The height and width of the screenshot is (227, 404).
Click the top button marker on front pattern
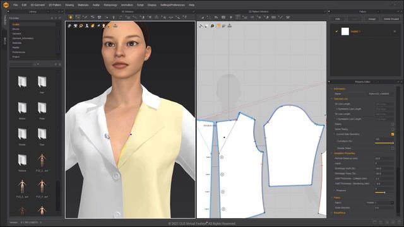click(x=222, y=157)
